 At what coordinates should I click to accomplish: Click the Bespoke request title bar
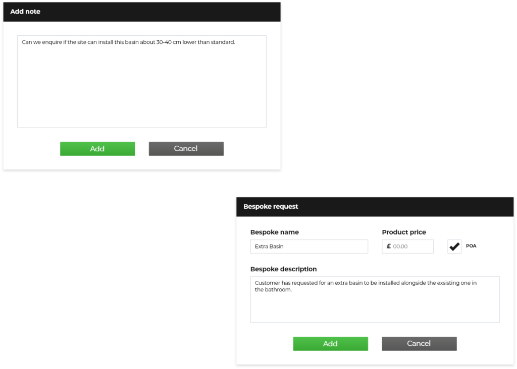point(375,207)
